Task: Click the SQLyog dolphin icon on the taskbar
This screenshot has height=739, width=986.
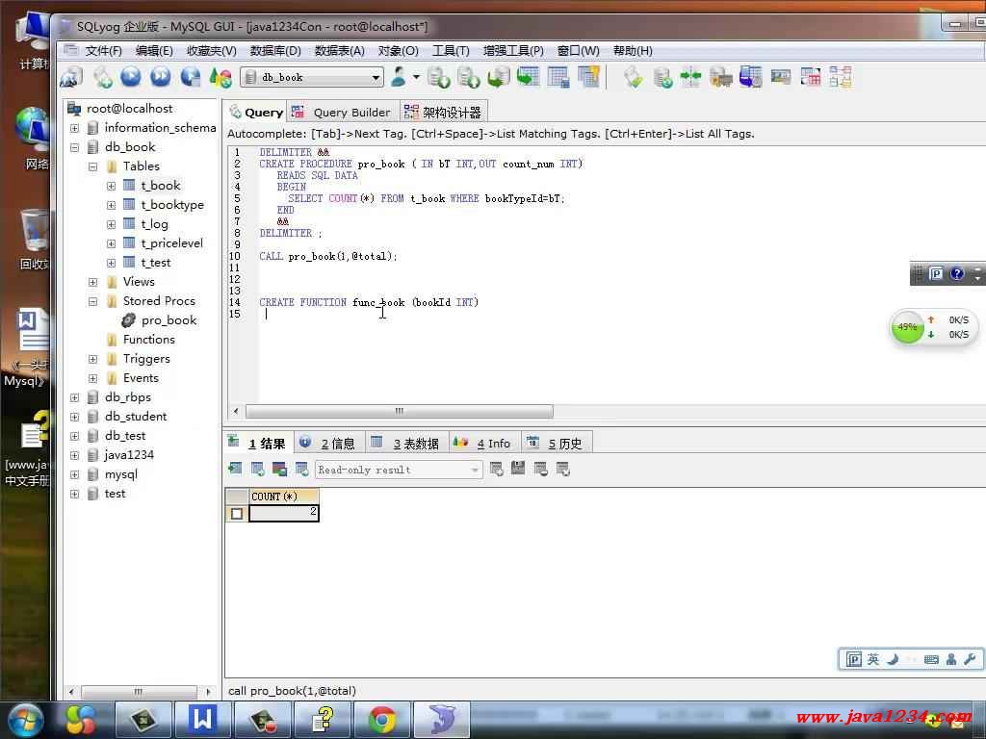Action: point(443,720)
